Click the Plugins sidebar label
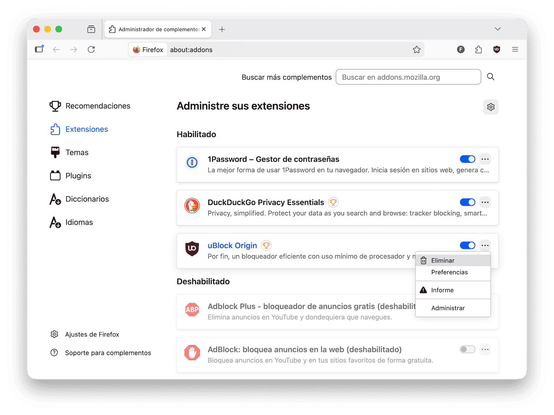Viewport: 554px width, 415px height. (x=78, y=176)
